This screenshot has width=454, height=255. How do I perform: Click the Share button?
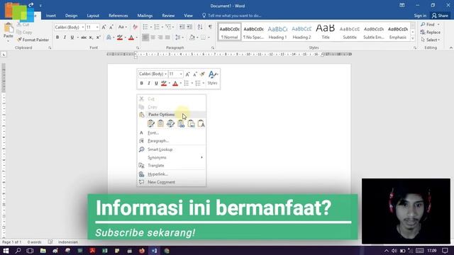coord(440,16)
